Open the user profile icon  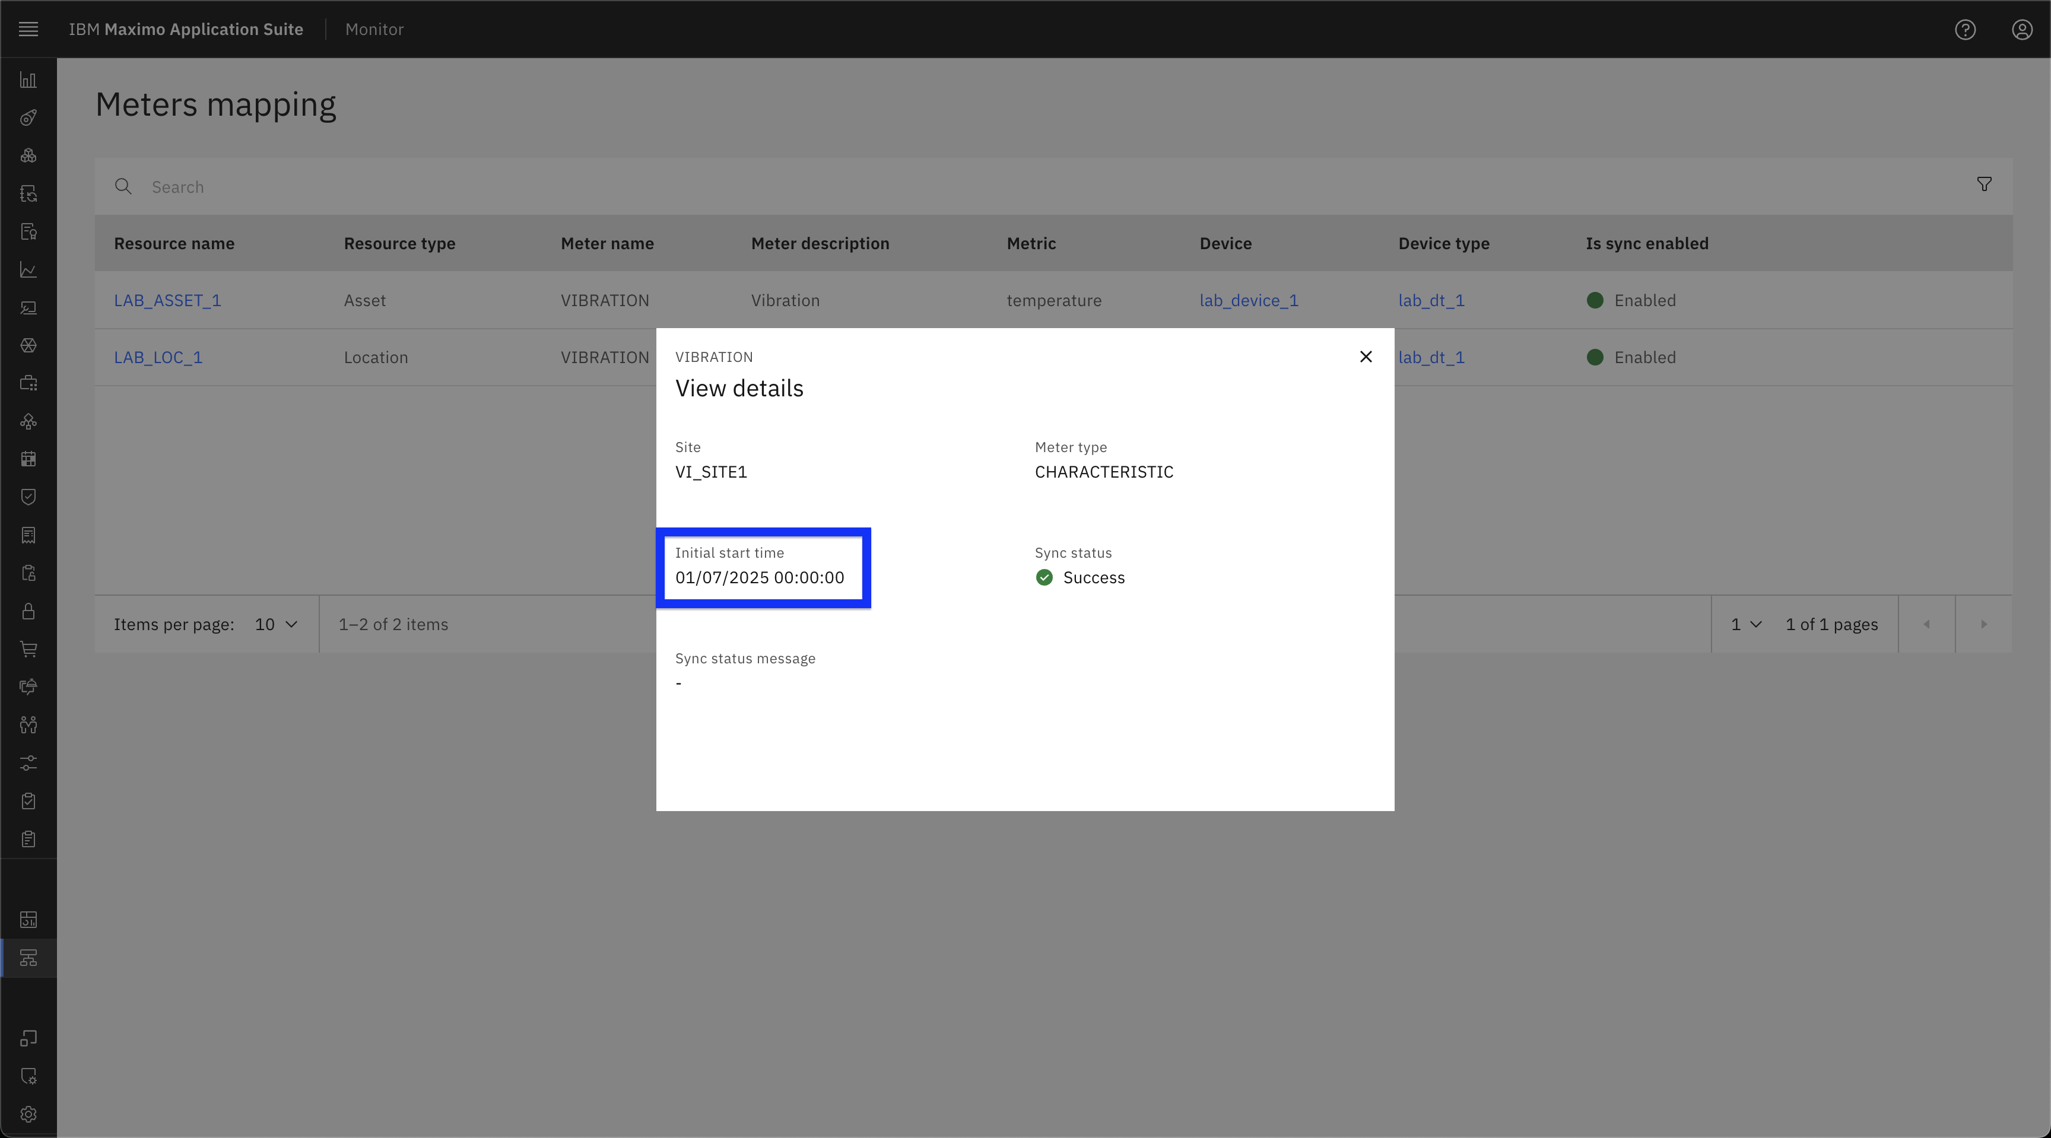click(2023, 30)
